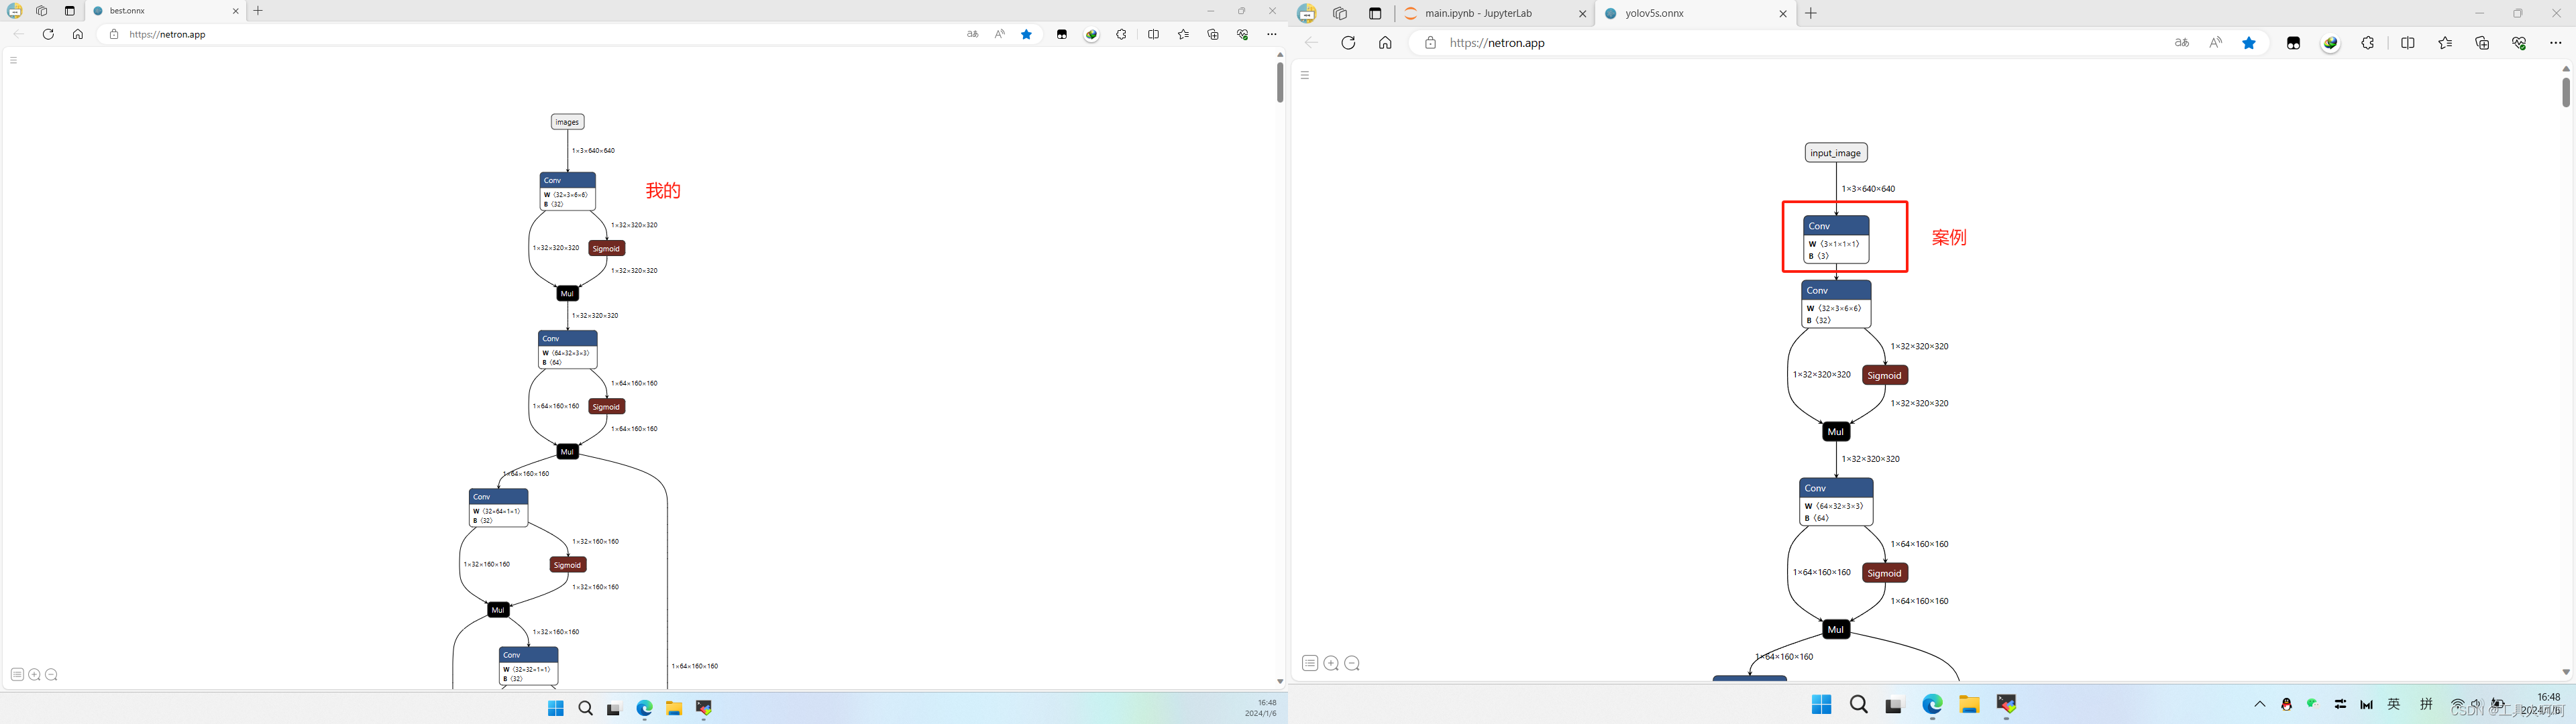The height and width of the screenshot is (724, 2576).
Task: Click vertical scrollbar thumb in left Netron window
Action: point(1280,82)
